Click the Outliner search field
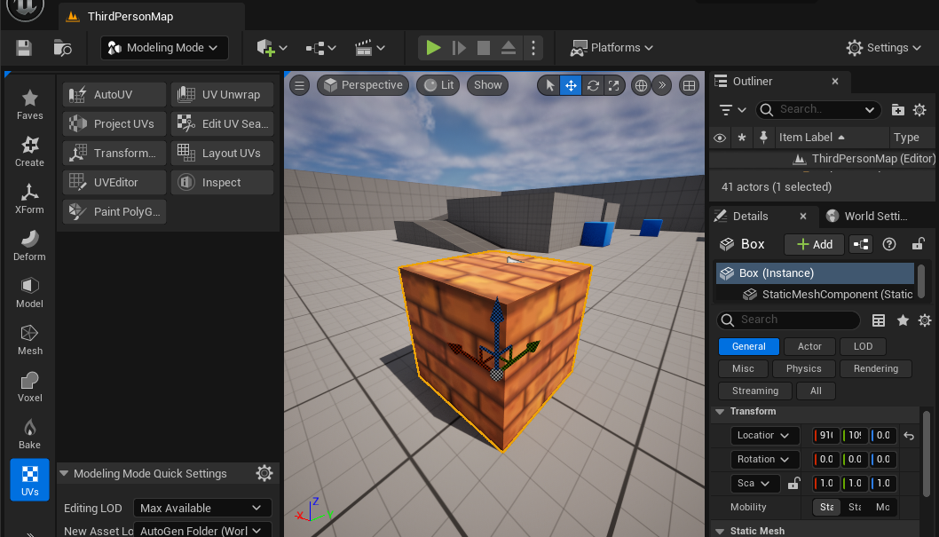The height and width of the screenshot is (537, 939). tap(818, 109)
